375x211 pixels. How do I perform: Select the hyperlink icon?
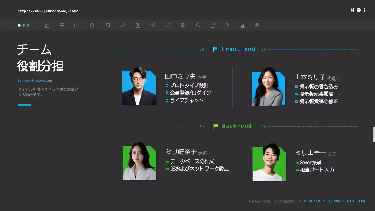(168, 25)
